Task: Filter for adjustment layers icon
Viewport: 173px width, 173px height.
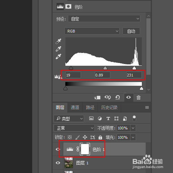Action: click(100, 119)
